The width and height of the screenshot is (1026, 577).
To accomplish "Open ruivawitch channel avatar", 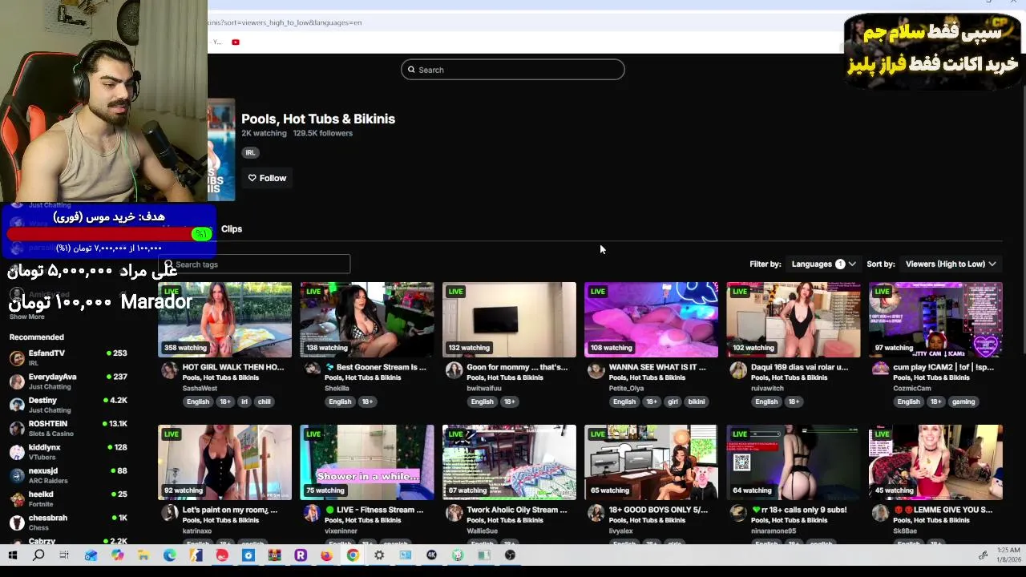I will [x=738, y=369].
